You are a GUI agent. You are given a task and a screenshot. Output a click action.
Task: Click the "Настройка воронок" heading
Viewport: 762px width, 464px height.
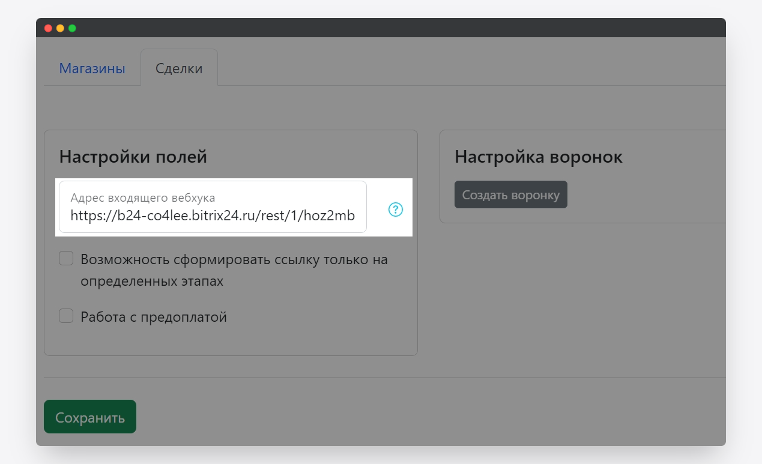tap(539, 157)
